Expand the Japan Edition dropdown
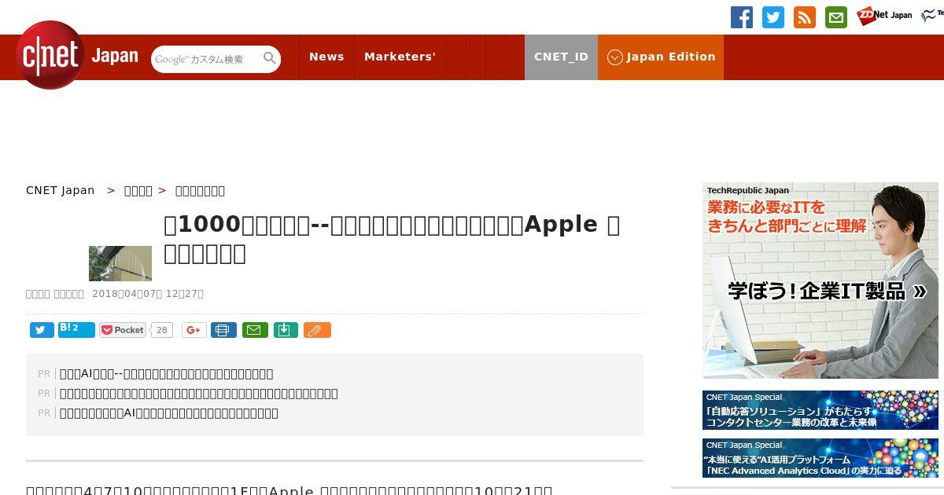 coord(661,57)
